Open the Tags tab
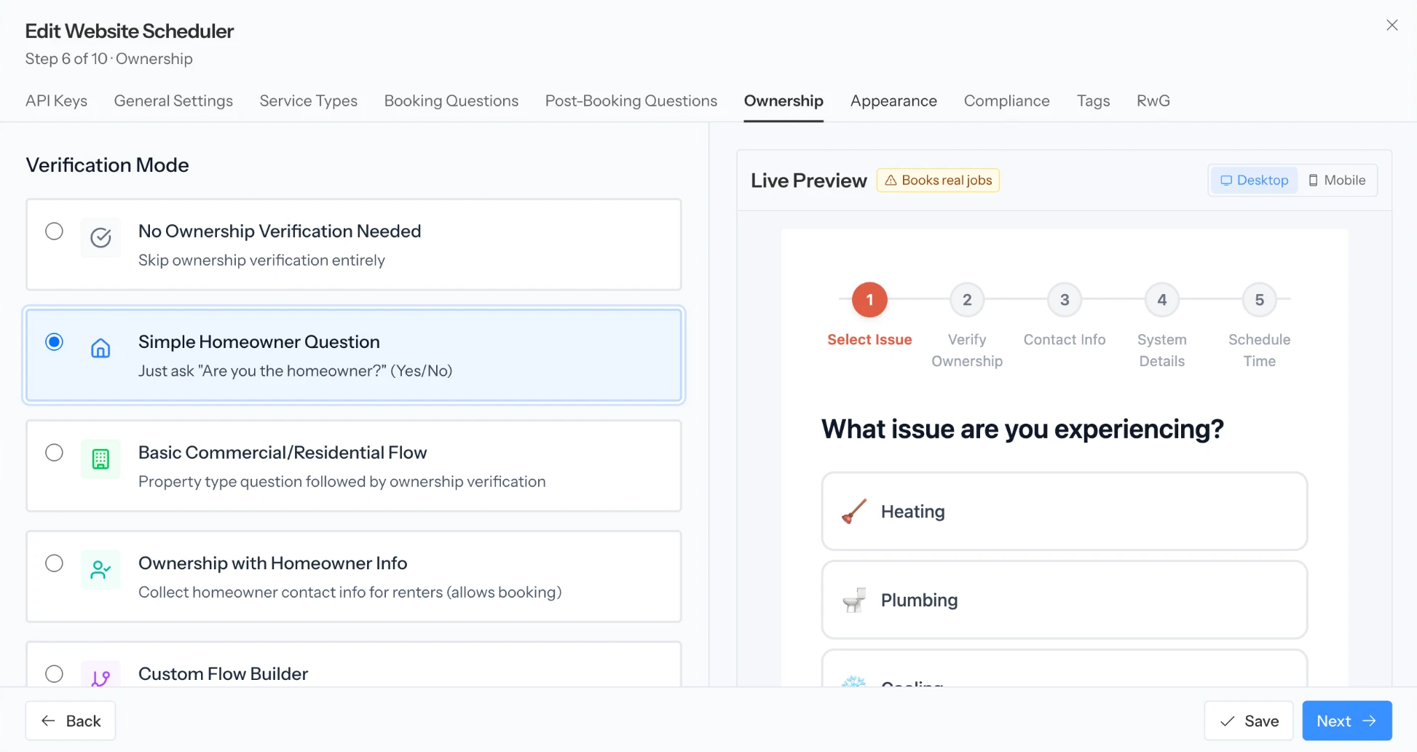This screenshot has height=752, width=1417. coord(1093,101)
